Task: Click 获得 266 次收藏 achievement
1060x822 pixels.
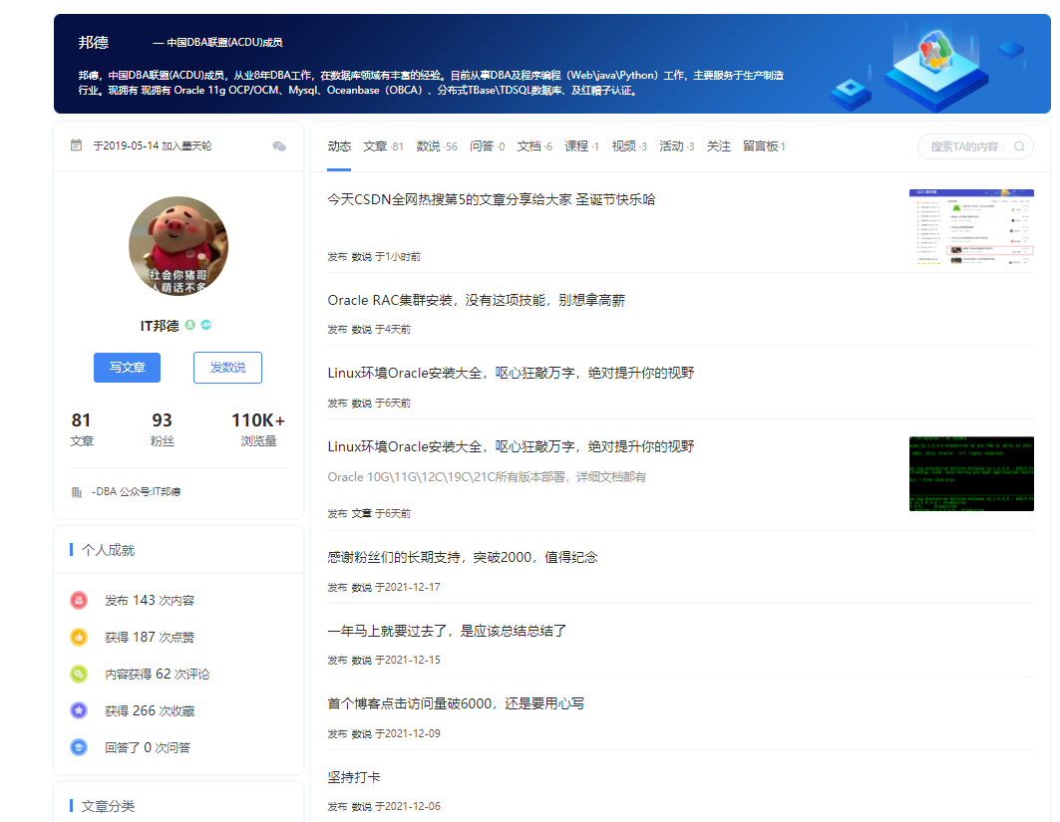Action: coord(150,710)
